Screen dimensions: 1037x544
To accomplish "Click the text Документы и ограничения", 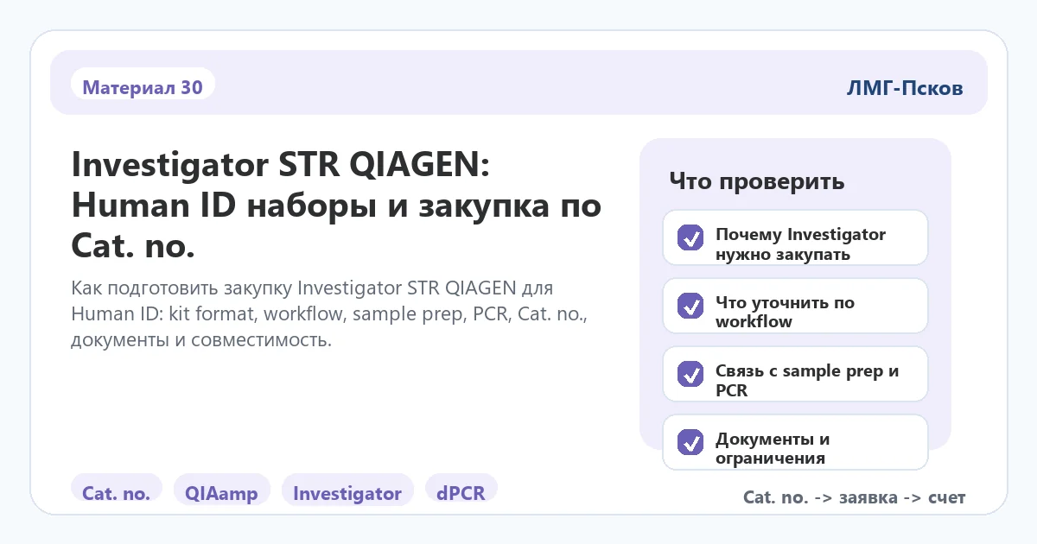I will coord(773,449).
